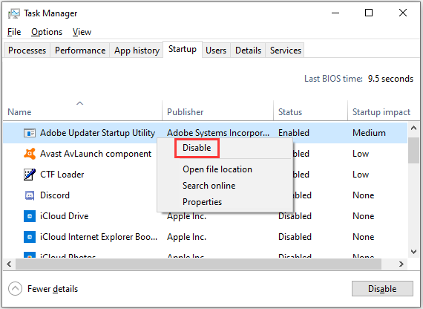Switch to the Users tab
Image resolution: width=423 pixels, height=309 pixels.
pyautogui.click(x=216, y=51)
